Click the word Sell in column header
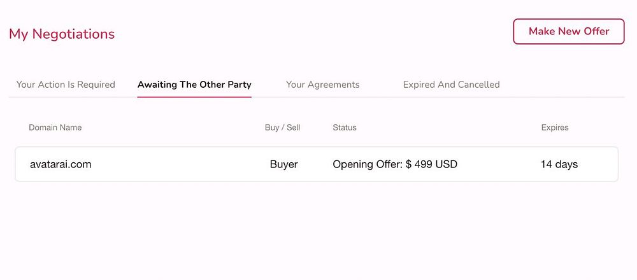The image size is (637, 280). pos(293,127)
